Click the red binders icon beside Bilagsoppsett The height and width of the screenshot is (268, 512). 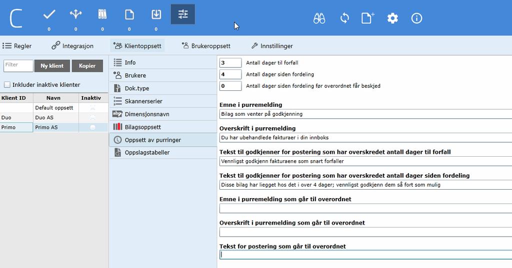[x=117, y=127]
